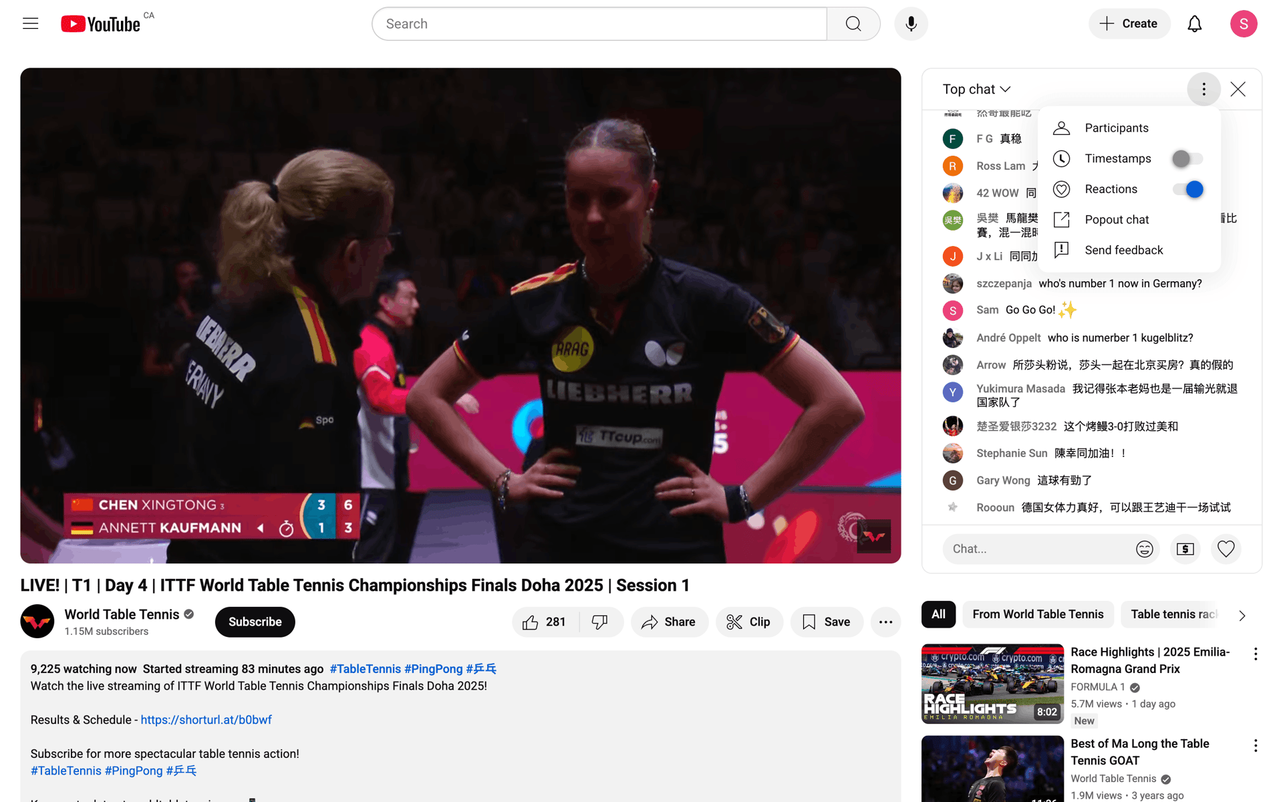This screenshot has height=802, width=1283.
Task: Click the Popout chat arrow icon
Action: click(x=1061, y=219)
